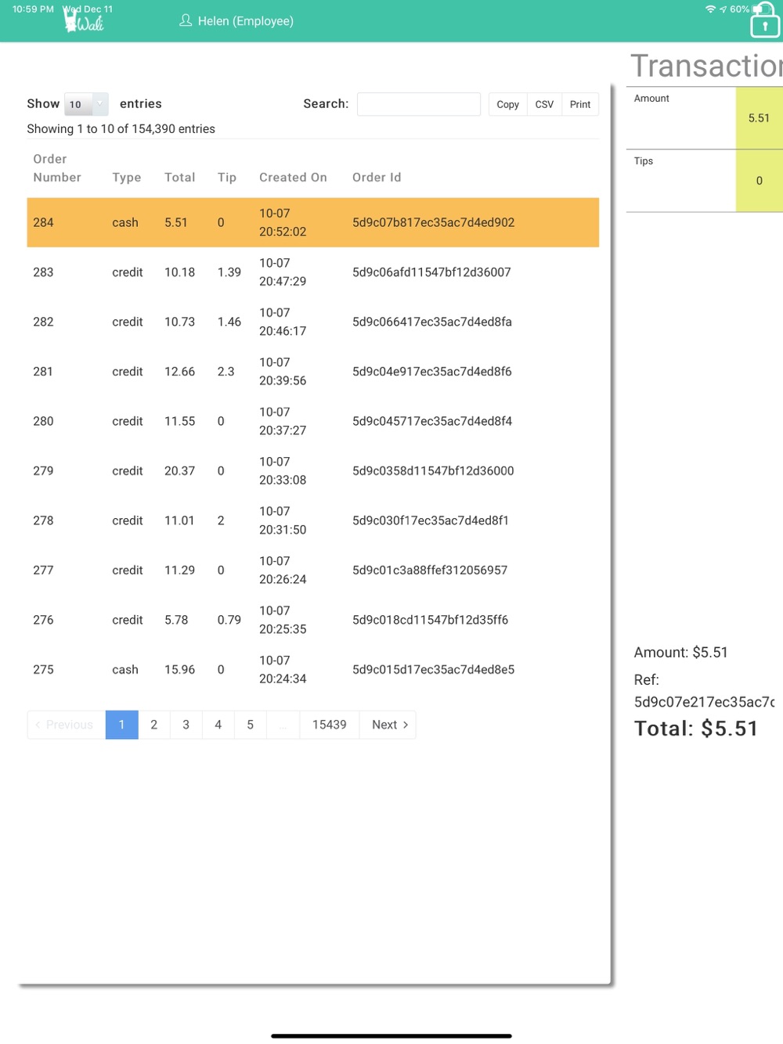Click order id 5d9c045717ec35ac7d4ed8f4

pos(432,421)
